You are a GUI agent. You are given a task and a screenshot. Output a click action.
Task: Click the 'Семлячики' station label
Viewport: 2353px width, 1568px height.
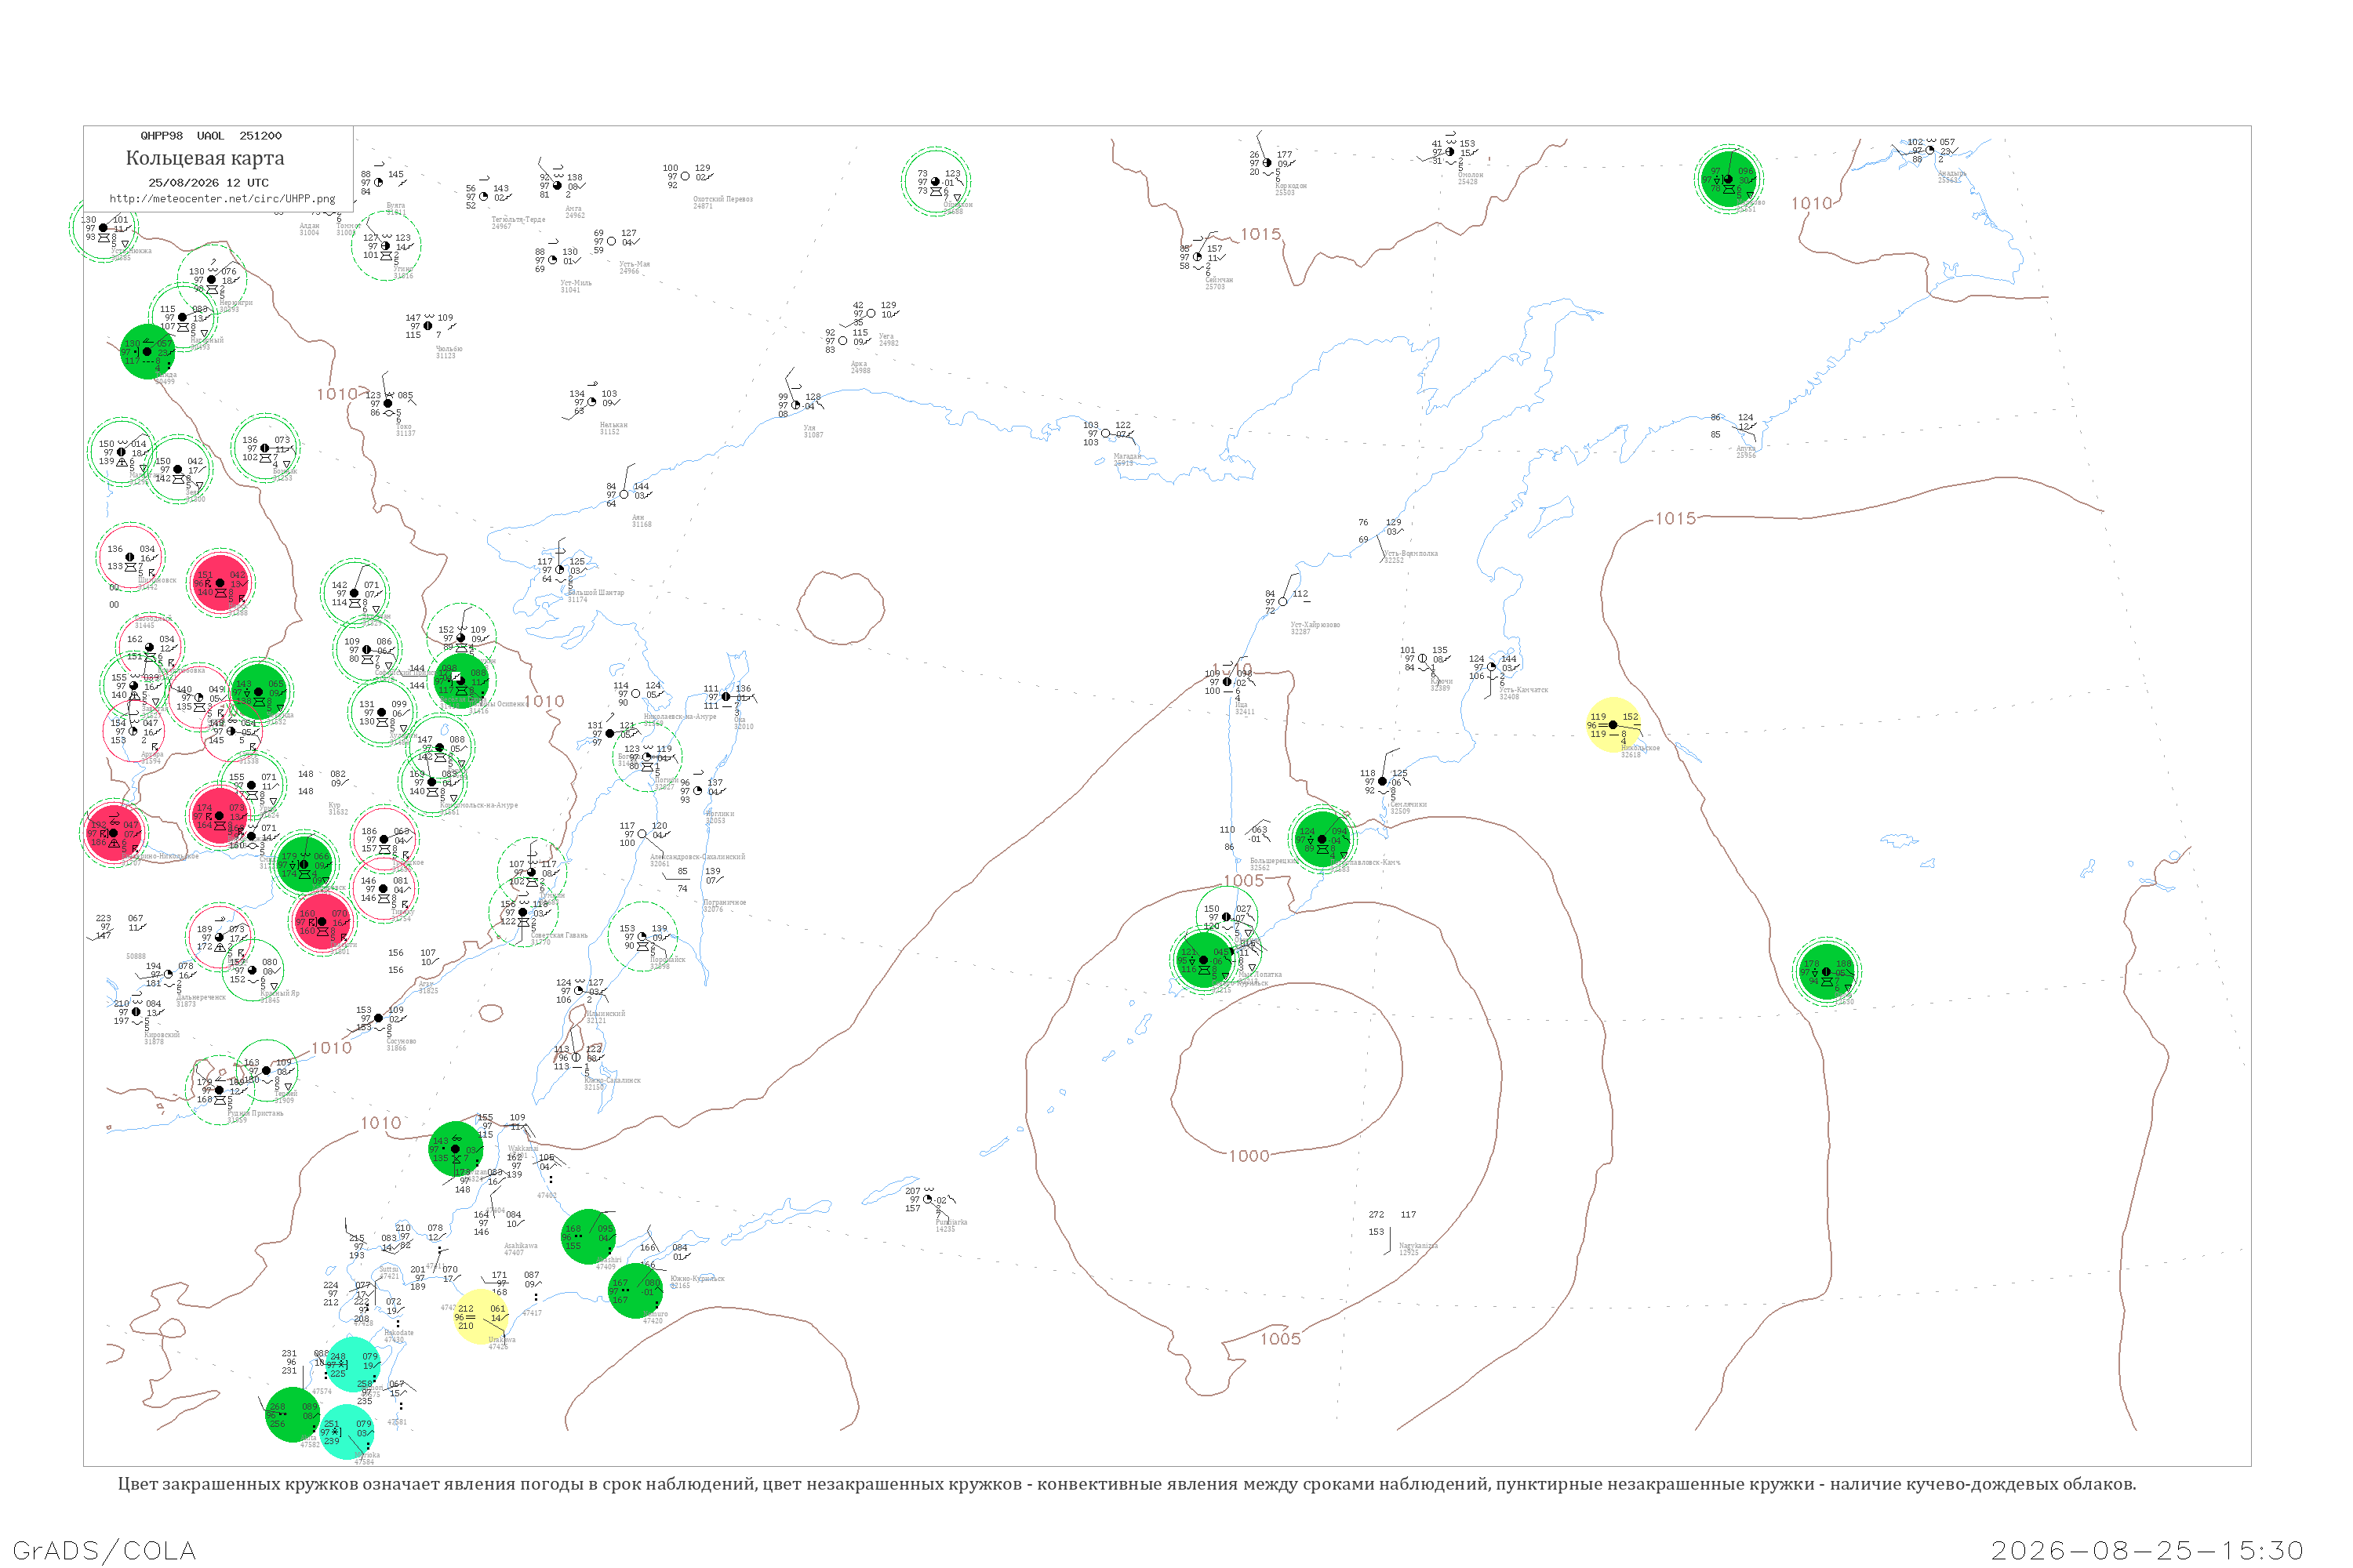(1409, 805)
